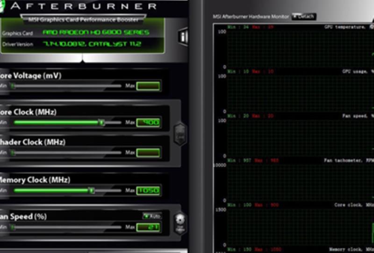Toggle the fan speed Auto button
Screen dimensions: 374x253
click(x=152, y=216)
